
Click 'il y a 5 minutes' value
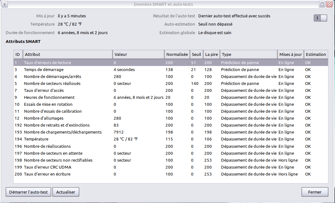pyautogui.click(x=72, y=16)
